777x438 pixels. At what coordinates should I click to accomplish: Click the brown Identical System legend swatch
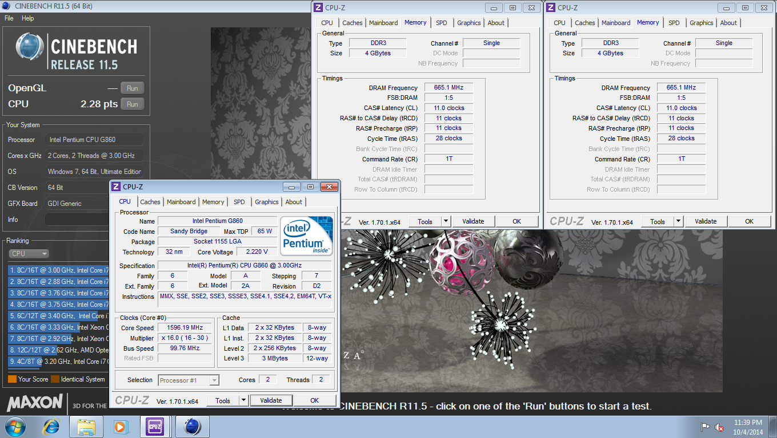pyautogui.click(x=55, y=379)
